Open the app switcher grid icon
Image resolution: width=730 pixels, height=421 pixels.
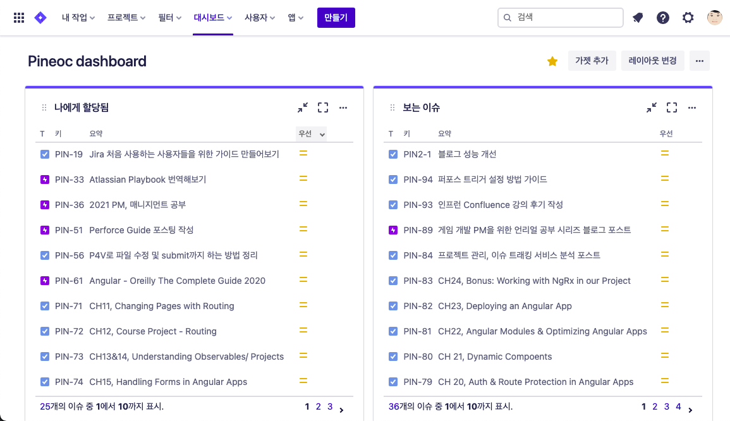[x=19, y=18]
